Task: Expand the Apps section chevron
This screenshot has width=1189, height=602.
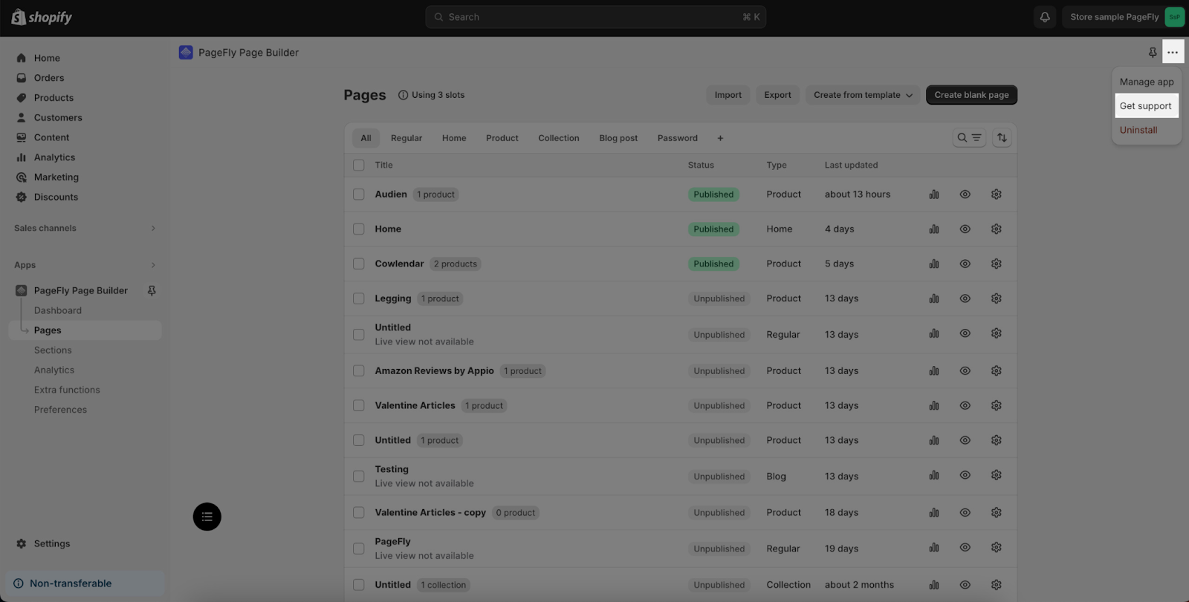Action: tap(153, 265)
